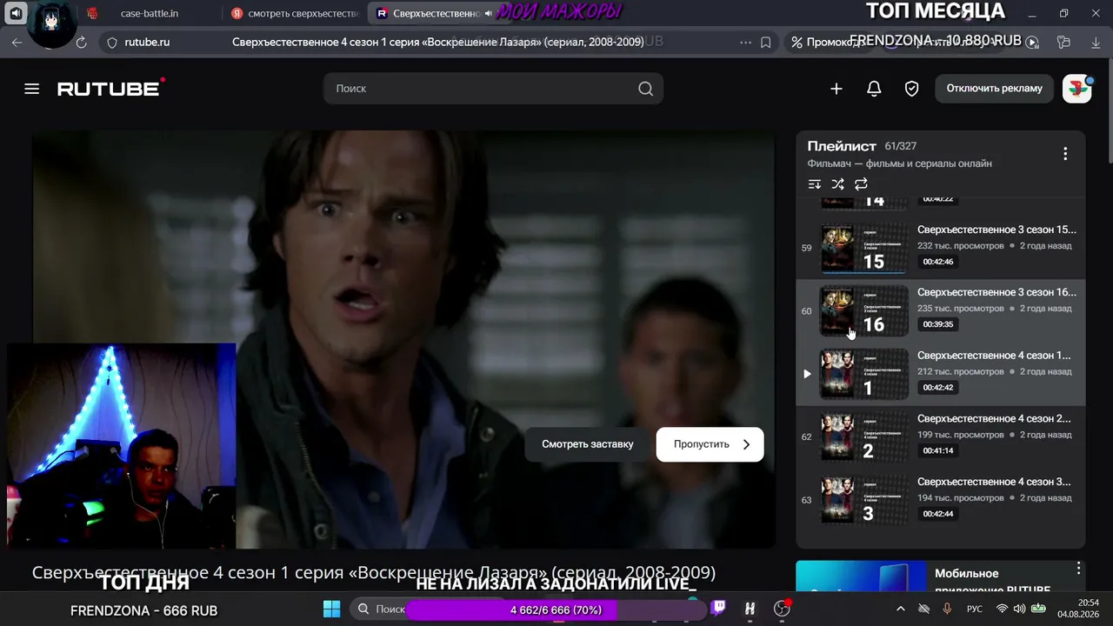
Task: Click the 00:42:46 duration badge
Action: click(x=938, y=262)
